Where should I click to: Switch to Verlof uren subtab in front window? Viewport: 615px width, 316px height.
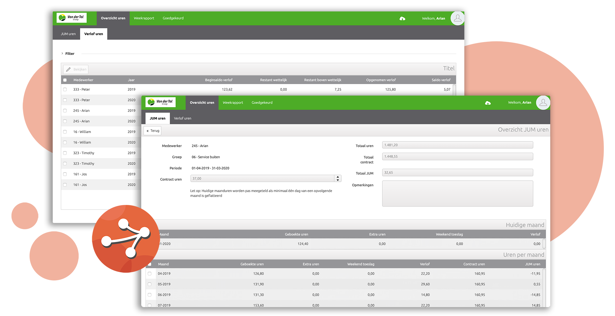click(x=182, y=118)
